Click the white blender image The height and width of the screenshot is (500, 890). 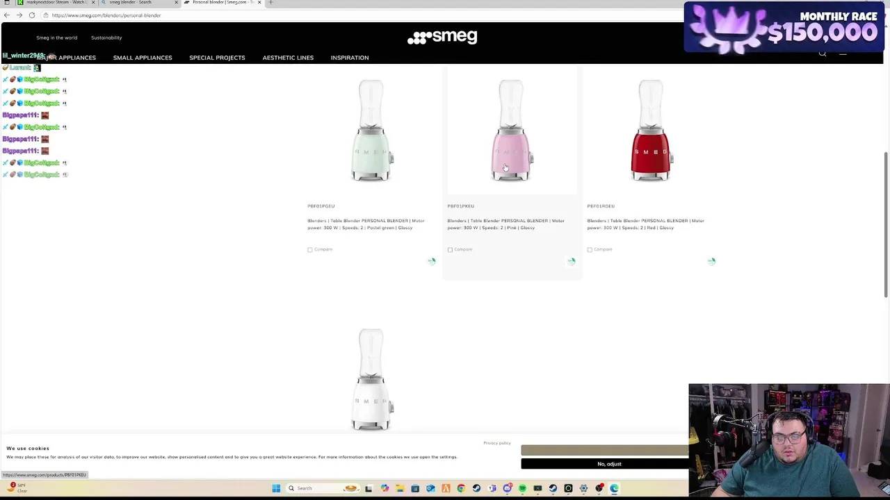point(372,381)
